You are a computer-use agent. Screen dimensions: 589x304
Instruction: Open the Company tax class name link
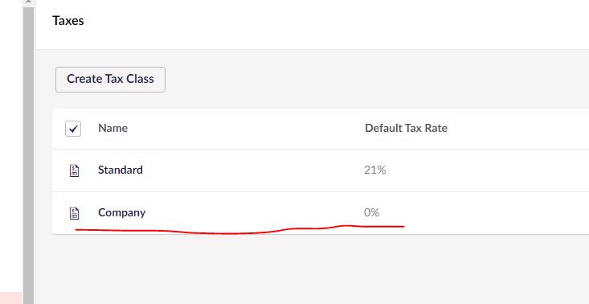click(x=121, y=212)
